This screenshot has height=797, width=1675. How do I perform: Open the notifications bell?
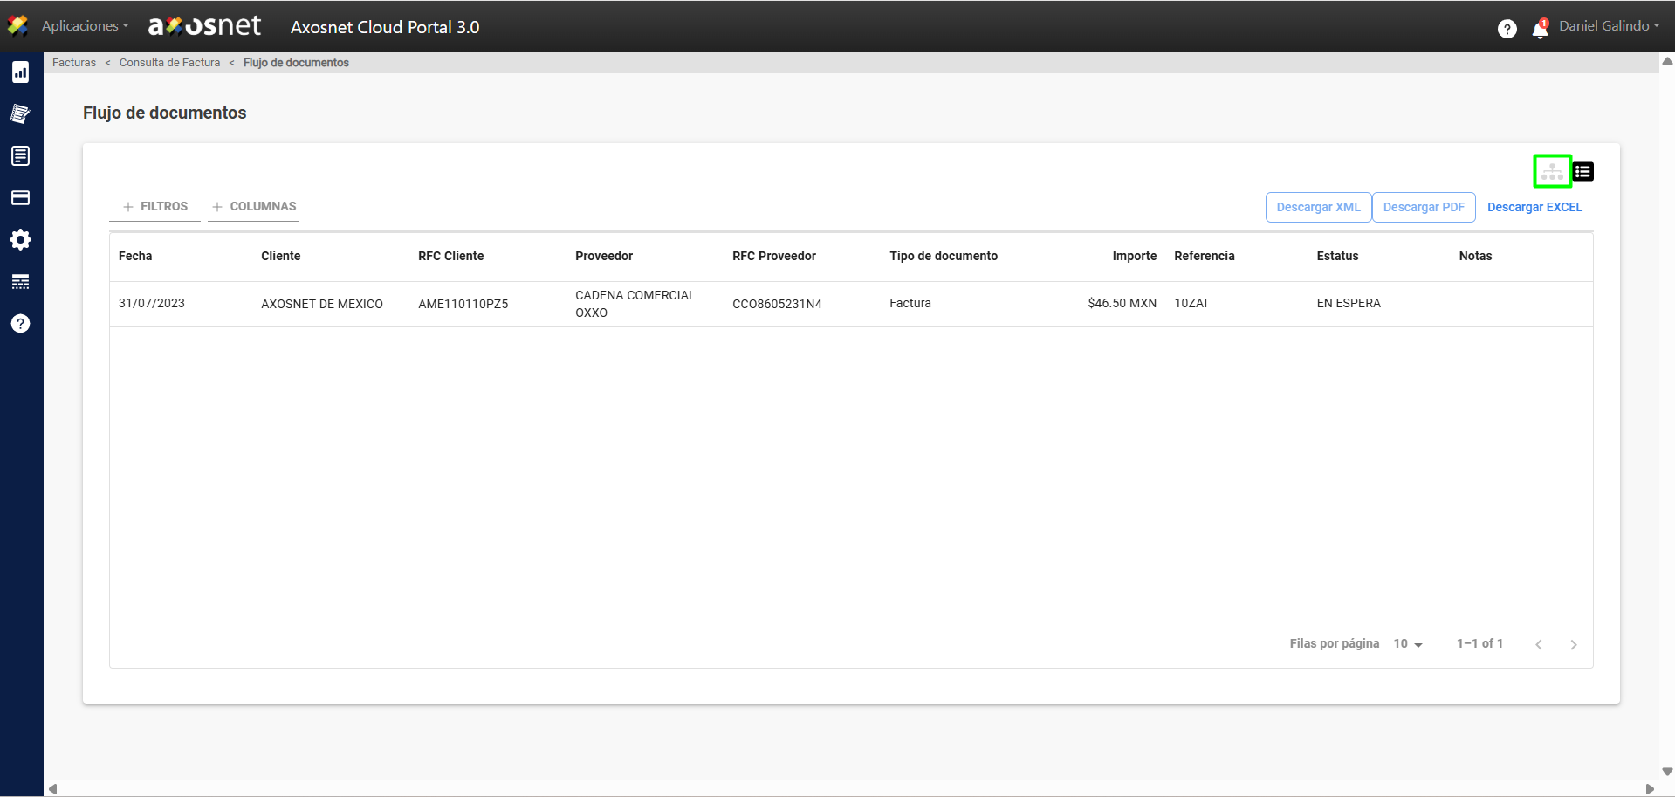tap(1541, 29)
